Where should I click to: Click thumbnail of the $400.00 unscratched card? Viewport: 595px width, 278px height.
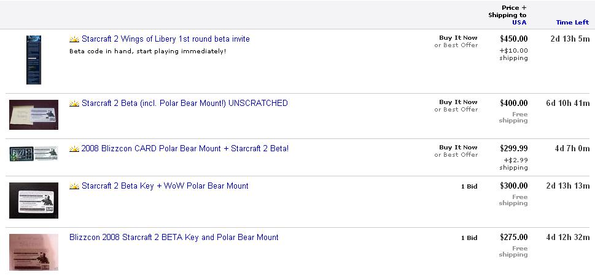tap(34, 115)
